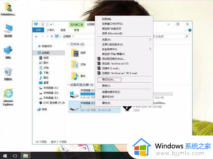Open Task View on the taskbar
The image size is (213, 159).
pyautogui.click(x=15, y=156)
